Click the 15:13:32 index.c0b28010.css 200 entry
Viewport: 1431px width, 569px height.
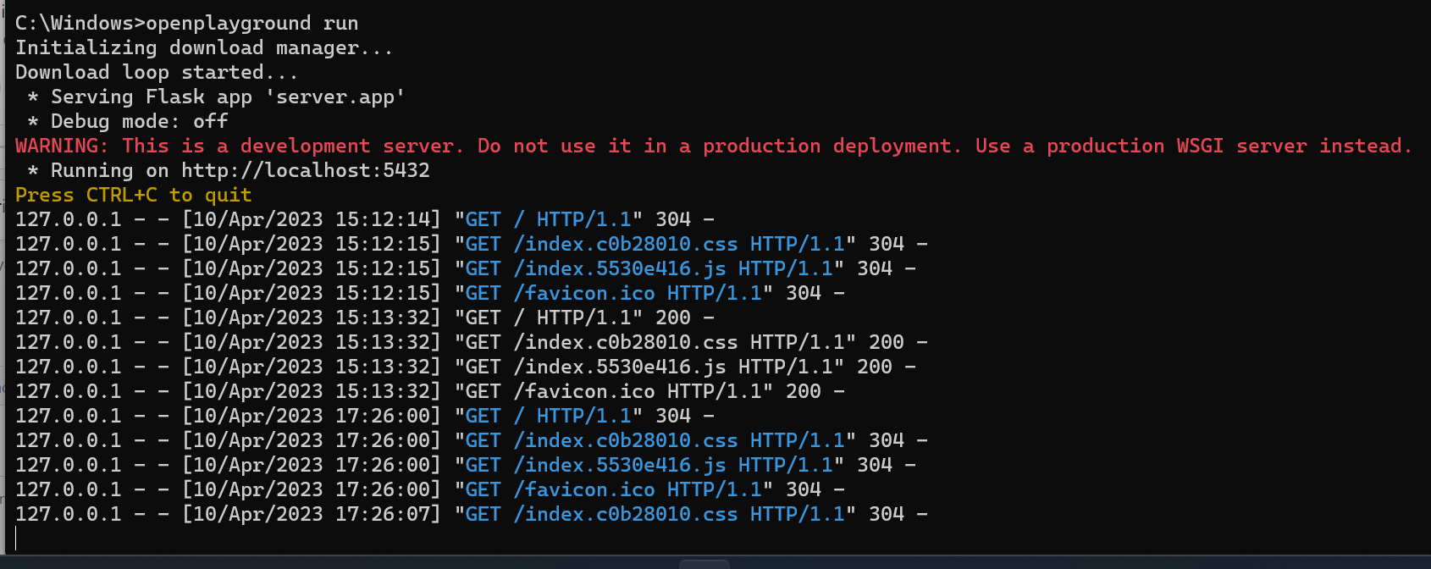click(x=472, y=342)
